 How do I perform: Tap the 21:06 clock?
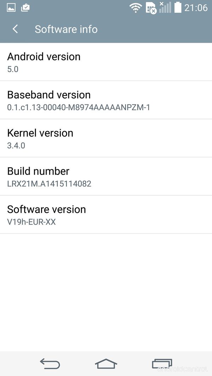tap(196, 8)
